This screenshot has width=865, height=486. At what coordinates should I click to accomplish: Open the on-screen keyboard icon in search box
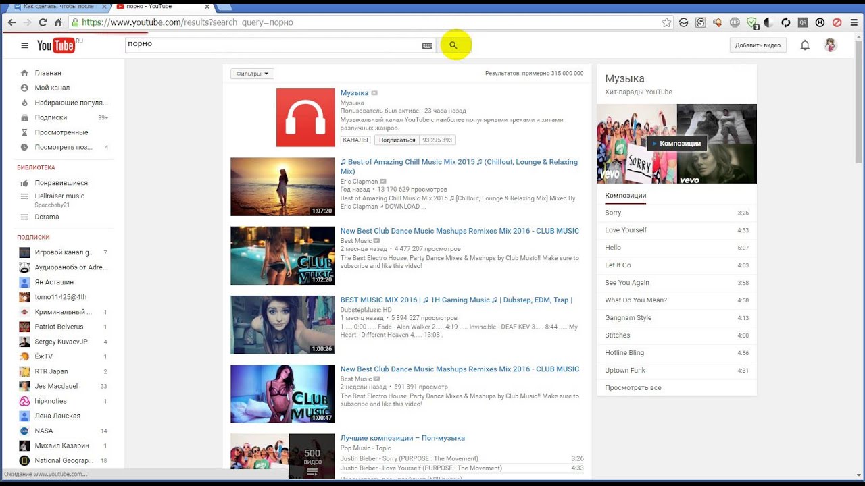coord(427,45)
